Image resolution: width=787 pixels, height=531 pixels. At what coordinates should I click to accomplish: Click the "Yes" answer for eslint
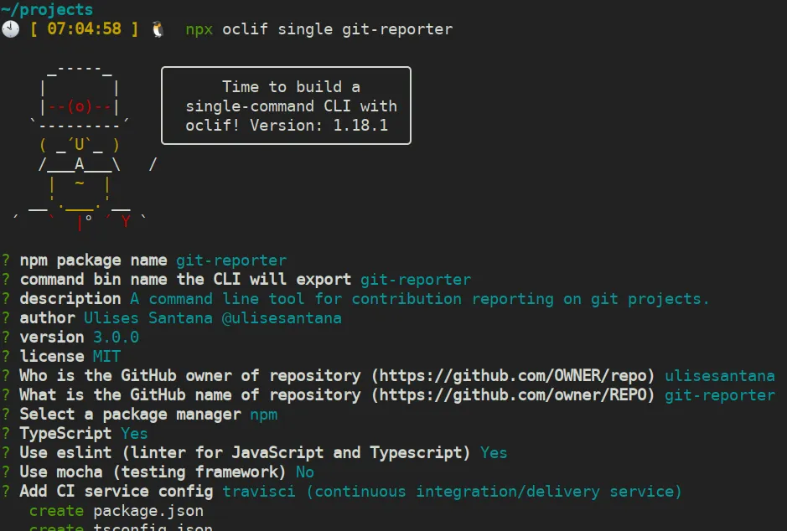(x=494, y=452)
